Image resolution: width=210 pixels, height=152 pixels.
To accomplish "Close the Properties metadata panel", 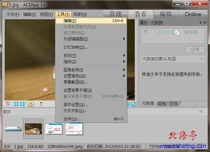I will [205, 22].
